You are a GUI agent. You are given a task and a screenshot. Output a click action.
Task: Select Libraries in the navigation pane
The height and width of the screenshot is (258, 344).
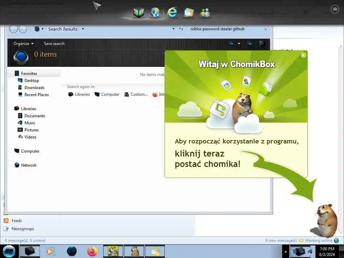(x=28, y=109)
